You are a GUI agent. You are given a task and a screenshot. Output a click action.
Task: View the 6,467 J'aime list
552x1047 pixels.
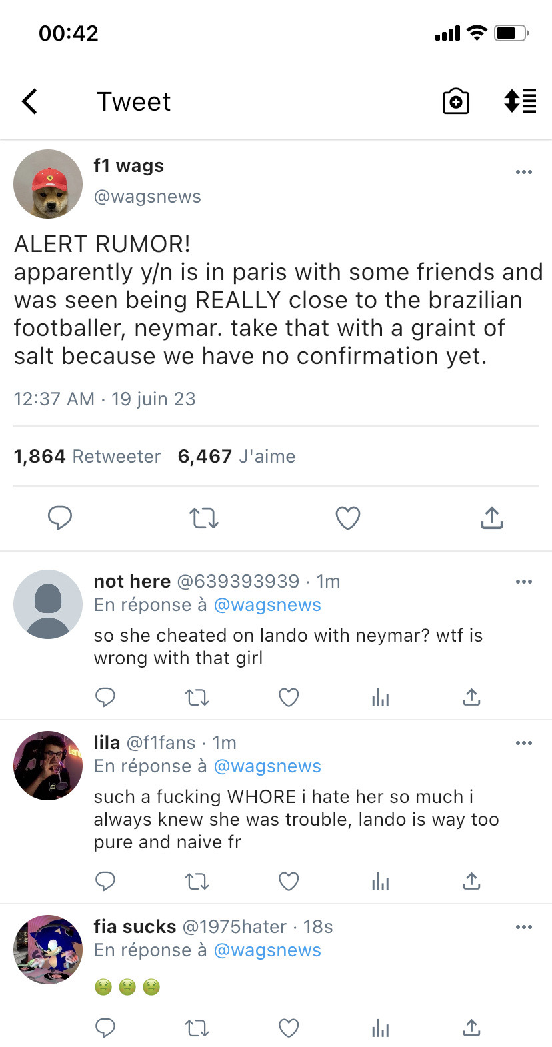[x=237, y=457]
